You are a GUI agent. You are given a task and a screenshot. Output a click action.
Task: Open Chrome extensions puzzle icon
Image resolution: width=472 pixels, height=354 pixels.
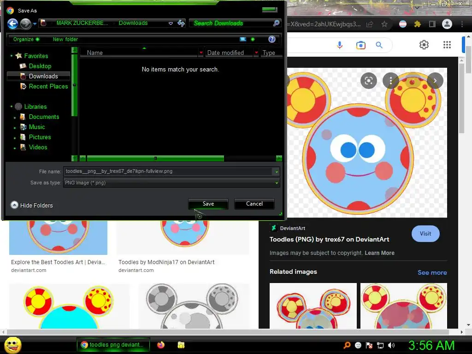[418, 24]
